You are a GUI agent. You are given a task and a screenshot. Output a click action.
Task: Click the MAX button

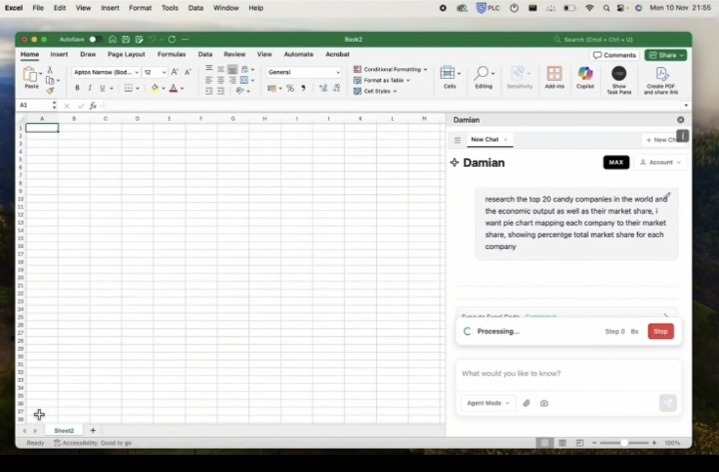616,162
